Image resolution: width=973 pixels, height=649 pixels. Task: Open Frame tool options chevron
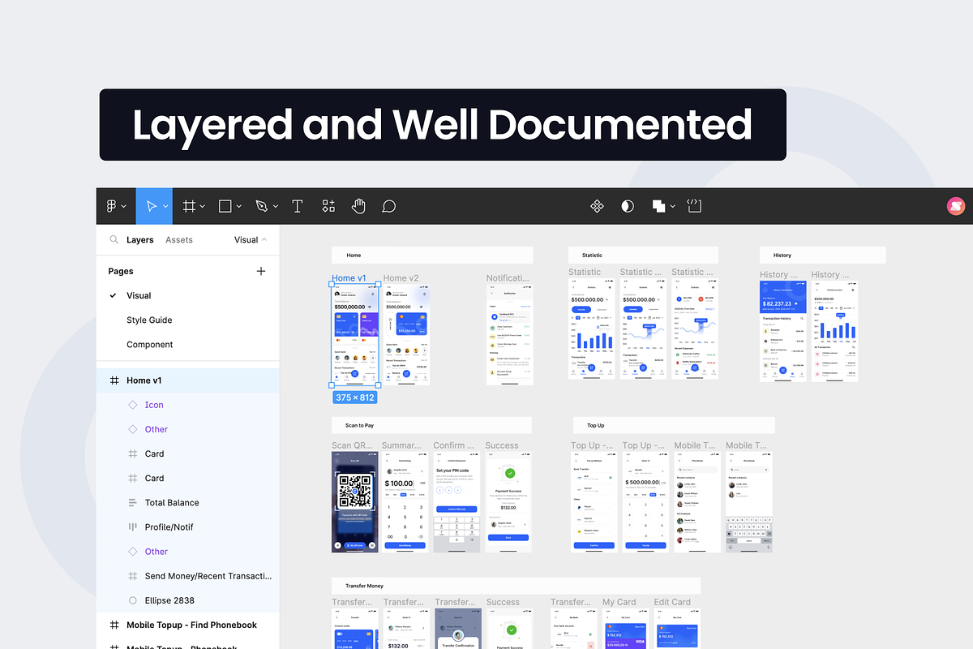(202, 207)
